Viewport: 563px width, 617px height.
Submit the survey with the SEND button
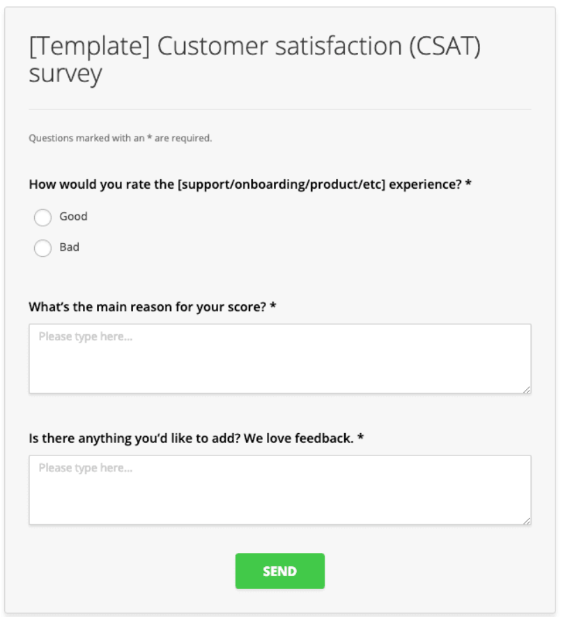280,571
